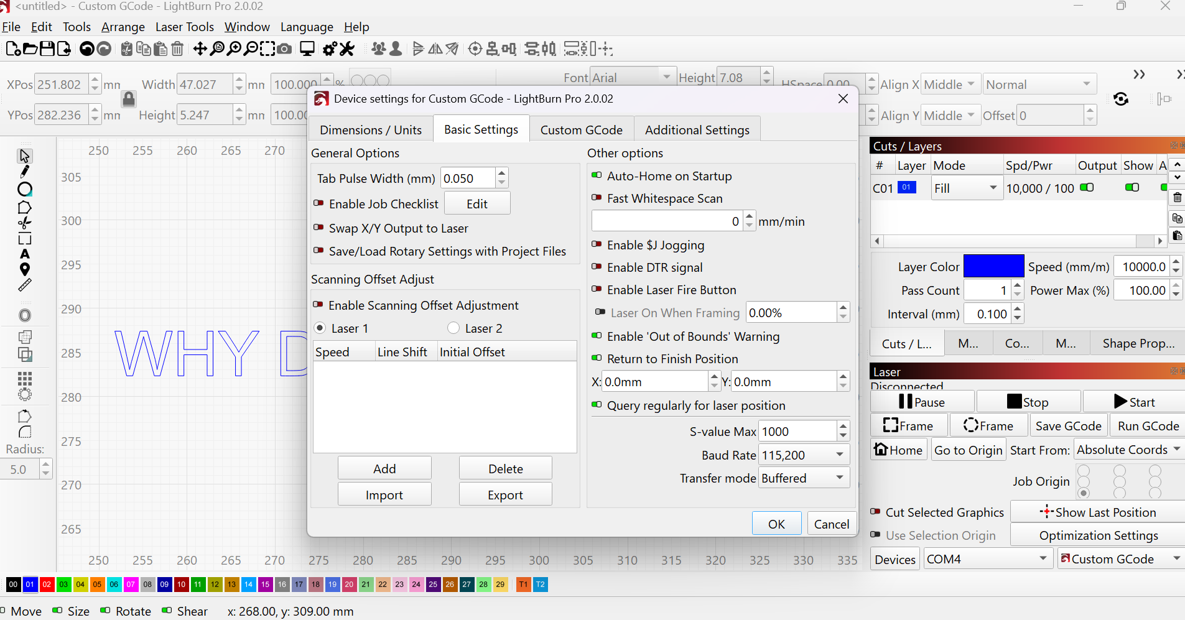The height and width of the screenshot is (620, 1185).
Task: Toggle Auto-Home on Startup
Action: click(x=597, y=175)
